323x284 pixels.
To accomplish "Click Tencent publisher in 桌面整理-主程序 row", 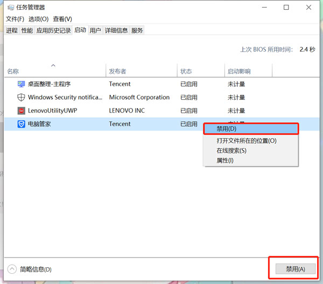I will point(120,84).
